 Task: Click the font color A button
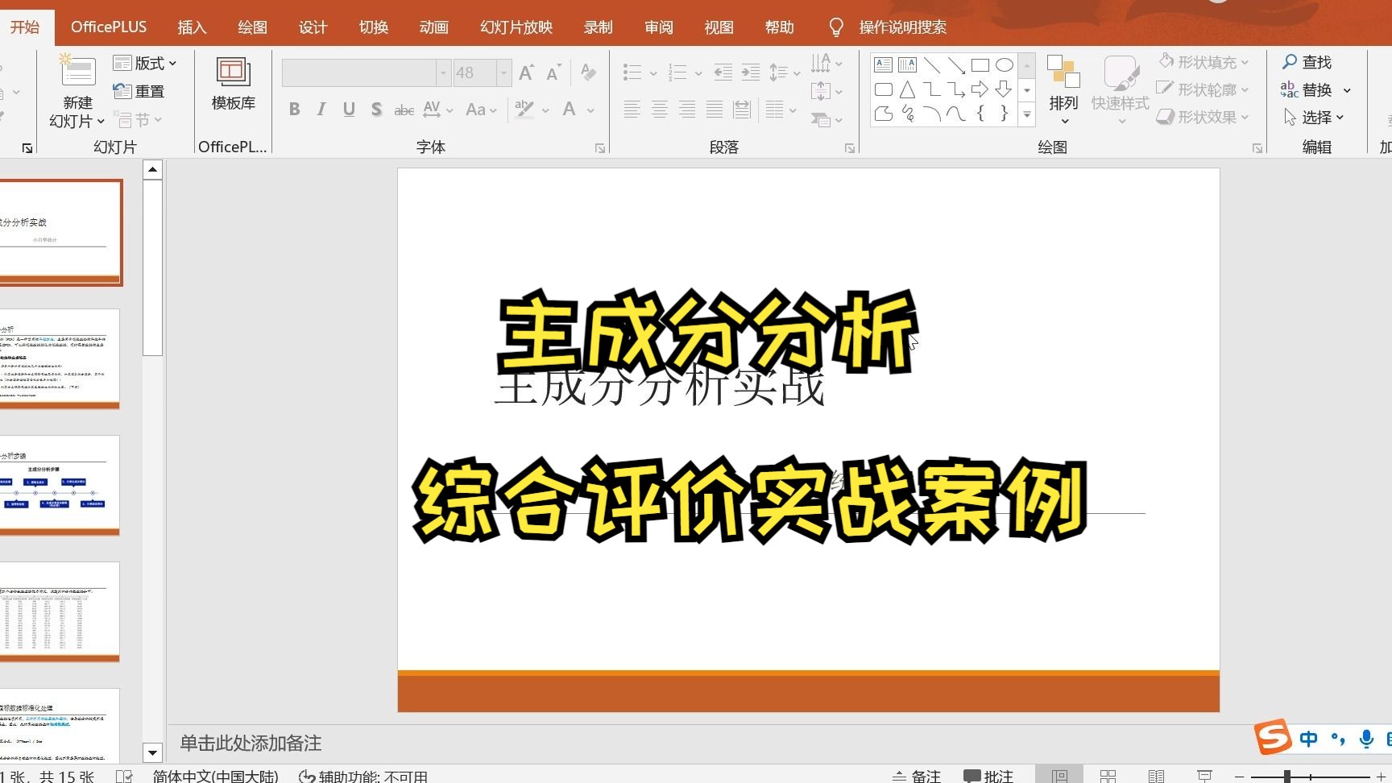[x=570, y=109]
